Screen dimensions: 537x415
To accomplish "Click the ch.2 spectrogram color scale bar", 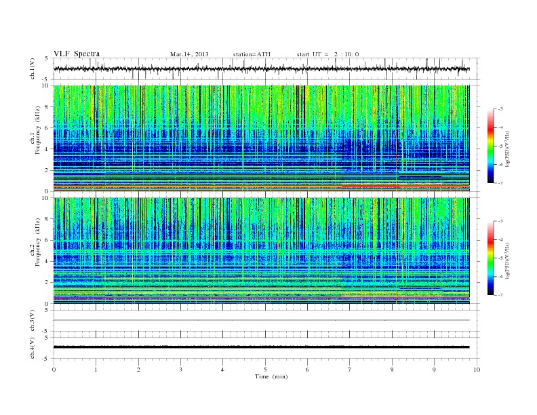I will (x=490, y=258).
